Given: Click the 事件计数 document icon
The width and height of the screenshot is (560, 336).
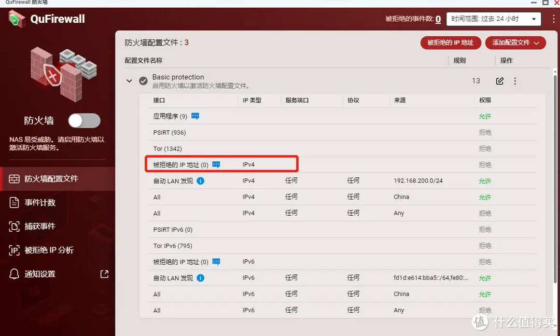Looking at the screenshot, I should click(x=15, y=202).
